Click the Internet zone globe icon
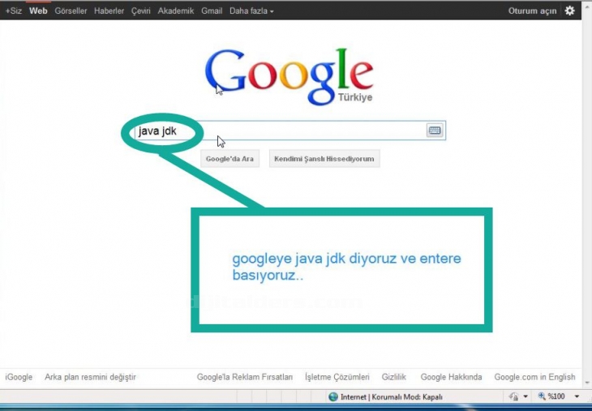592x411 pixels. click(x=333, y=397)
